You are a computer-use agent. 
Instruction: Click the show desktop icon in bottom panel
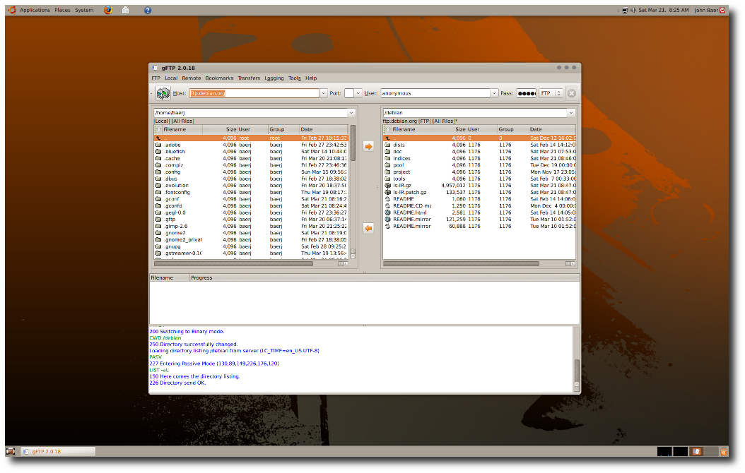click(11, 451)
